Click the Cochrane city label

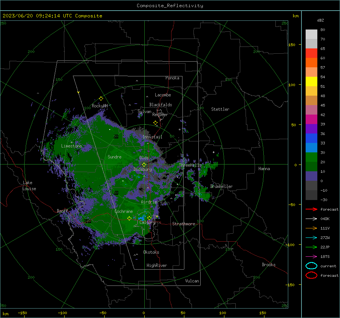click(x=124, y=211)
